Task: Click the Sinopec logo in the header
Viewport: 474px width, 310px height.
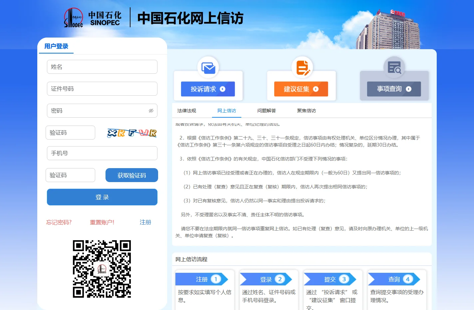Action: click(x=93, y=18)
